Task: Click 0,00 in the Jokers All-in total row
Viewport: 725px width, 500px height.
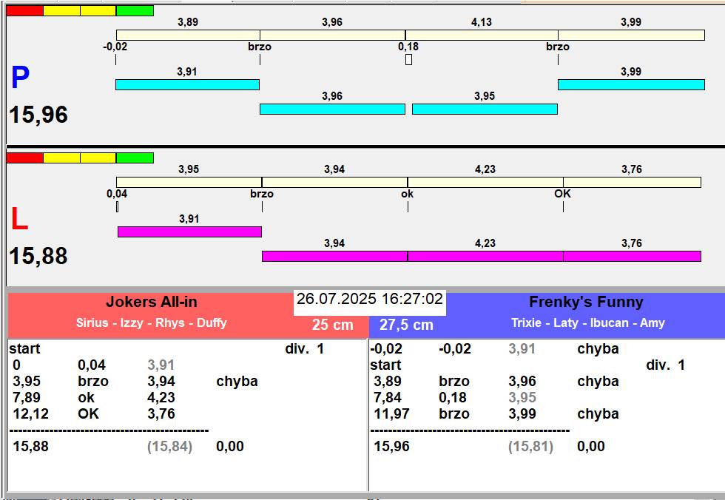Action: point(230,447)
